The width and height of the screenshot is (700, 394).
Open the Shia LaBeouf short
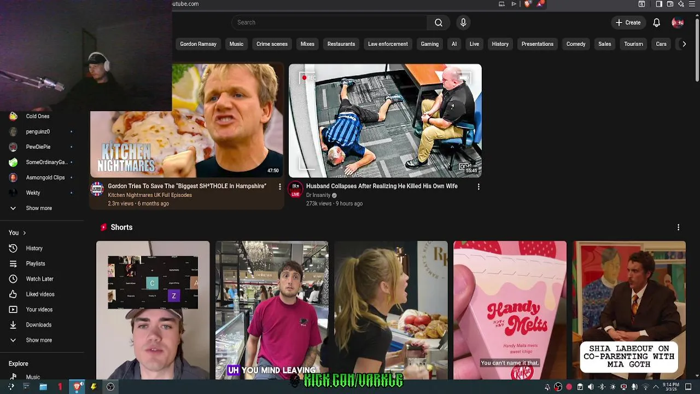click(629, 310)
